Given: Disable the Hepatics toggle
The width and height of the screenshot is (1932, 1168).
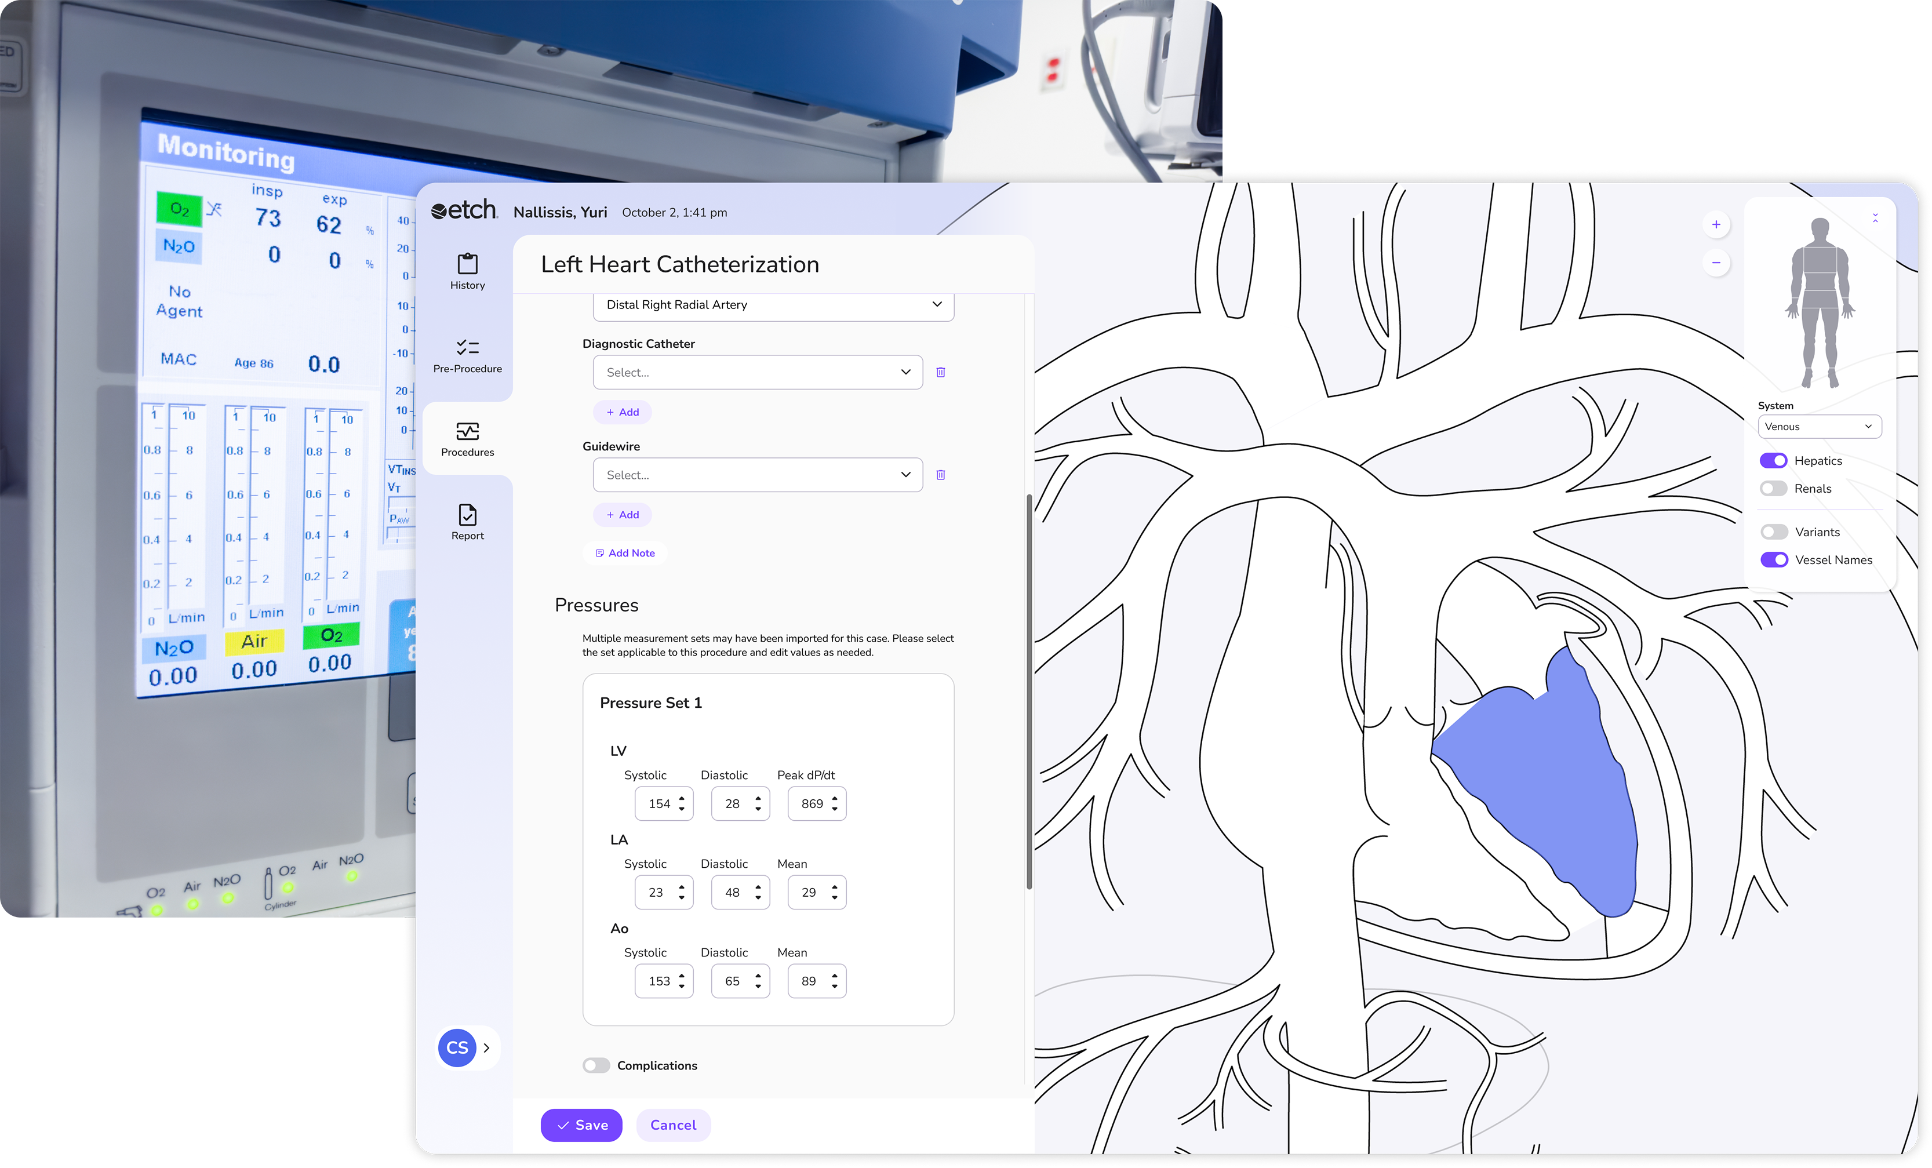Looking at the screenshot, I should (x=1773, y=461).
